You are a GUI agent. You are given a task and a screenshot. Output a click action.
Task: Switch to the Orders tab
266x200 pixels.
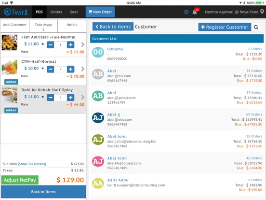click(x=56, y=12)
